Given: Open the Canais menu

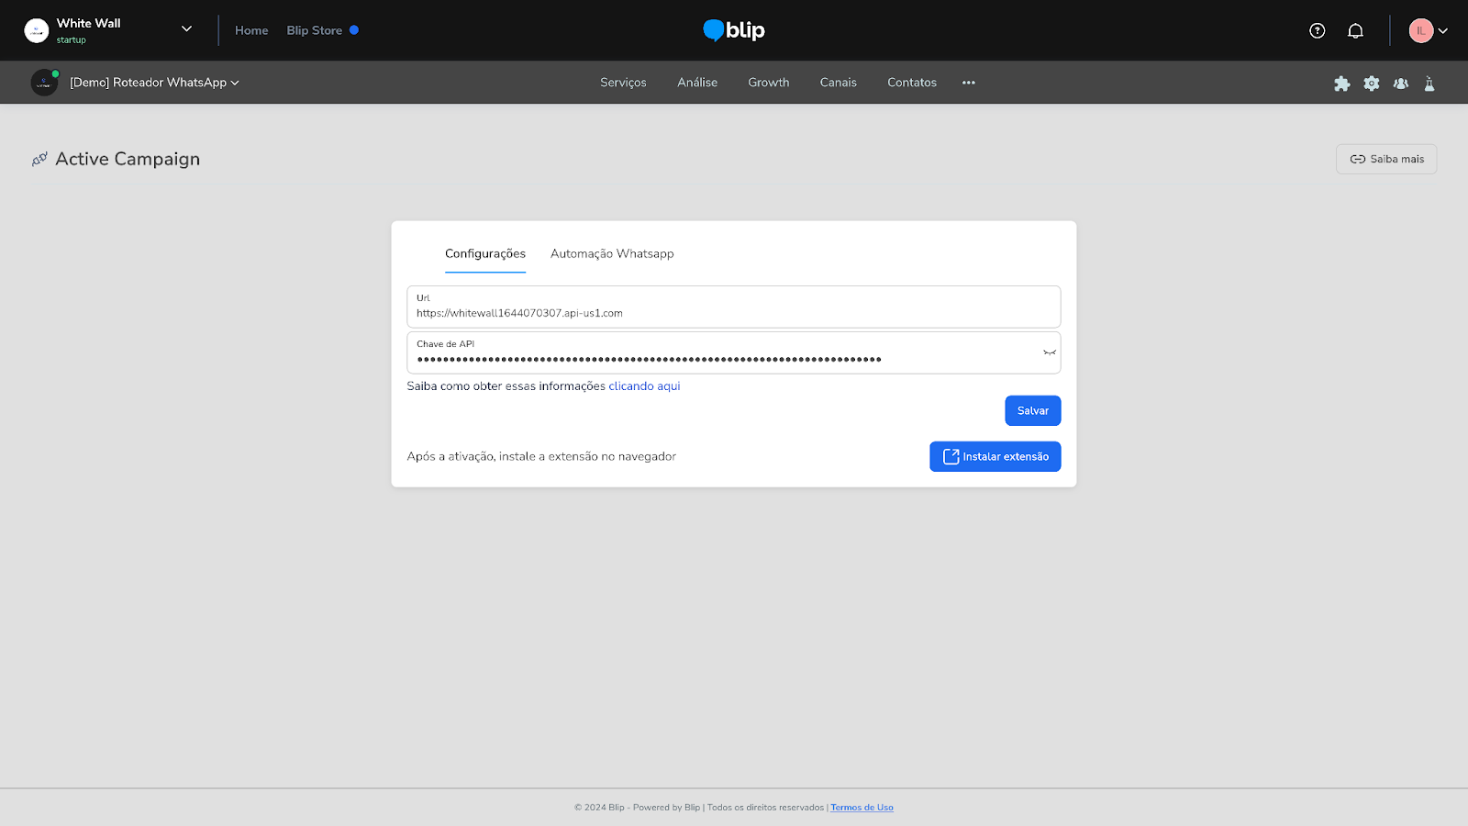Looking at the screenshot, I should click(838, 83).
